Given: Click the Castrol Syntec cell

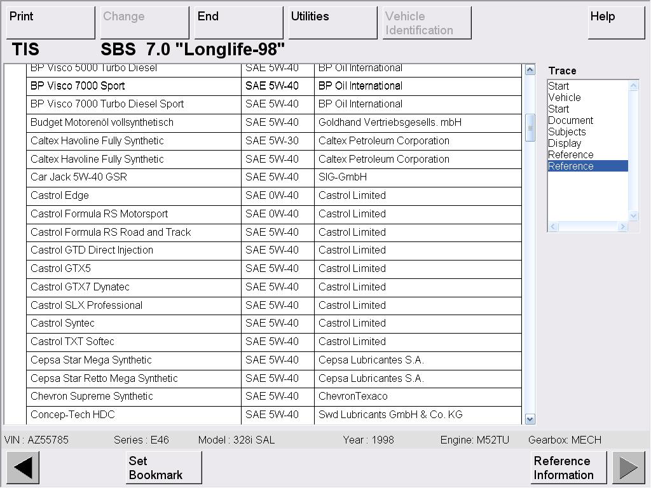Looking at the screenshot, I should tap(134, 323).
